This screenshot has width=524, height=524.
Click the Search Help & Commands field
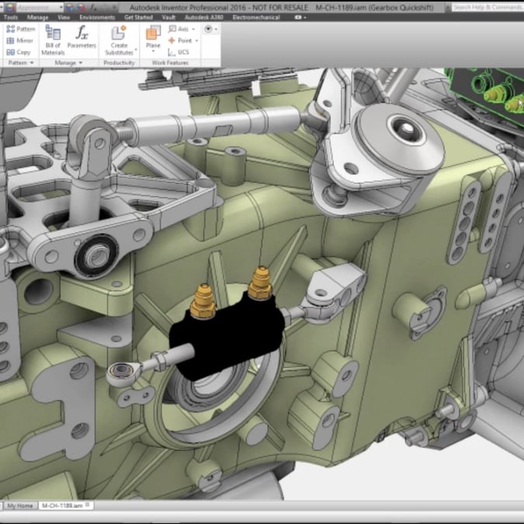[488, 7]
